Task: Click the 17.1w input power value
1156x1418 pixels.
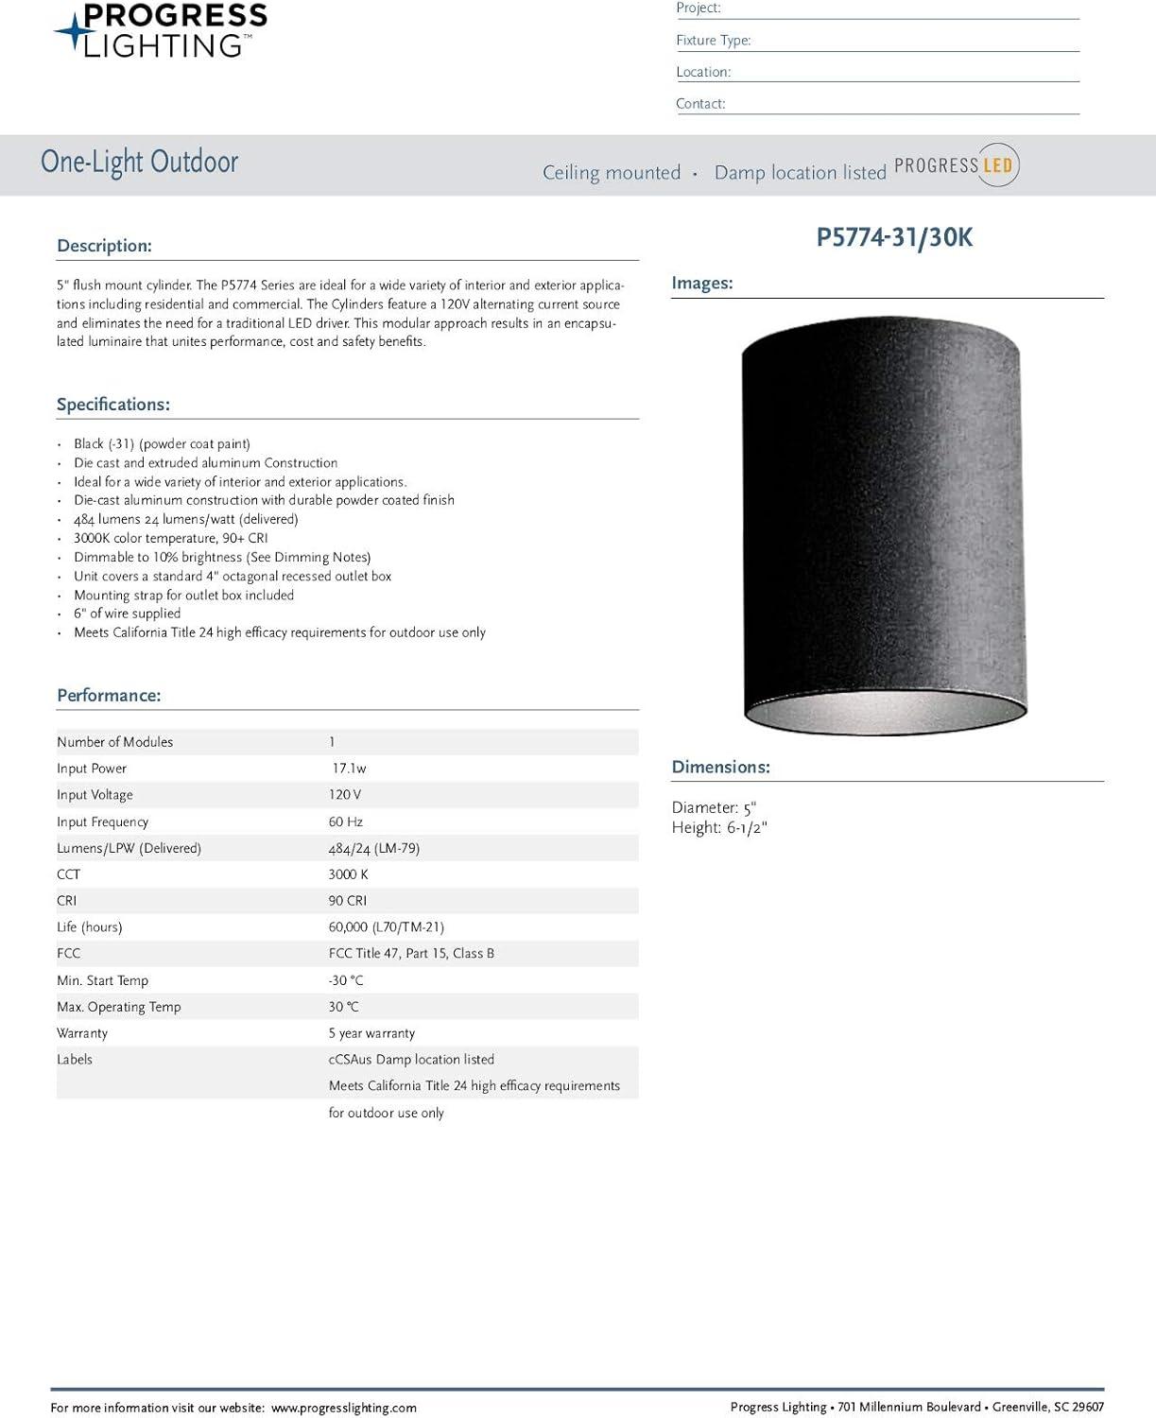Action: pos(349,769)
